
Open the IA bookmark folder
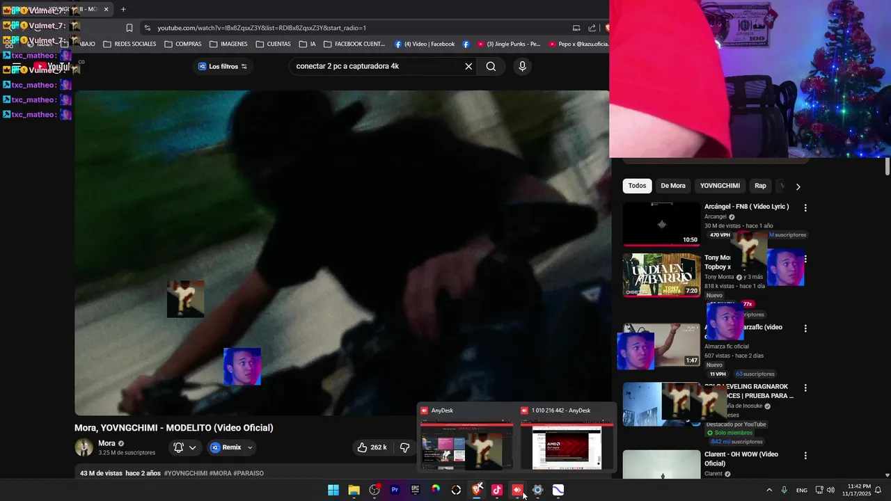(x=308, y=44)
